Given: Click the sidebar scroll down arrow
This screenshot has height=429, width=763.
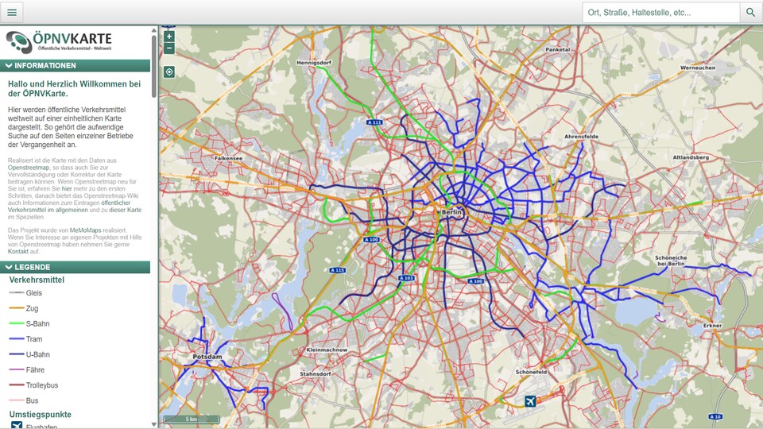Looking at the screenshot, I should pos(154,424).
